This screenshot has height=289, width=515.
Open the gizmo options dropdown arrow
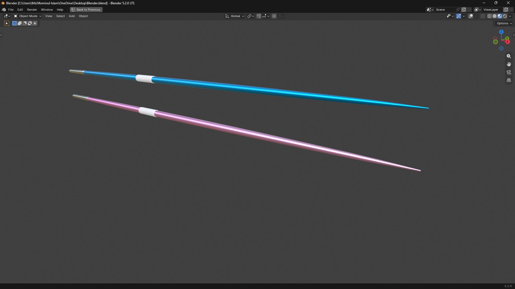point(464,16)
